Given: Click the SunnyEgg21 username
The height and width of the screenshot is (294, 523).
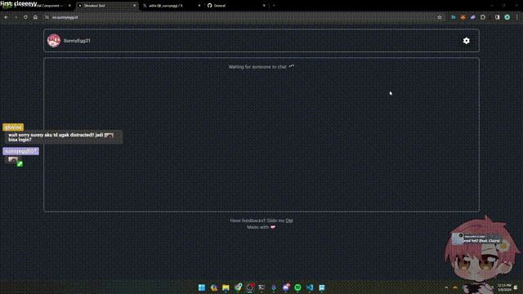Looking at the screenshot, I should click(77, 41).
